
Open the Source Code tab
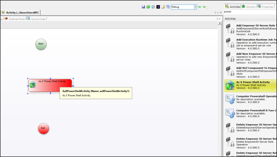pos(36,19)
